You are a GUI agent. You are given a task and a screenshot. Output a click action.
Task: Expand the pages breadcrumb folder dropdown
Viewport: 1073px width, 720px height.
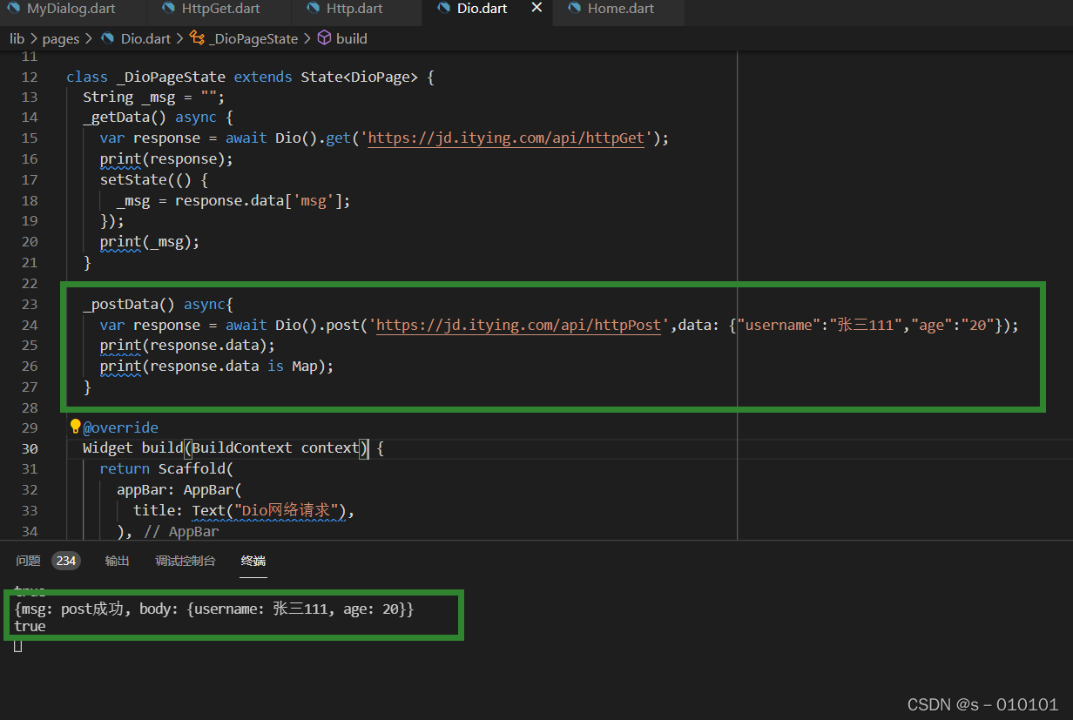click(x=60, y=38)
